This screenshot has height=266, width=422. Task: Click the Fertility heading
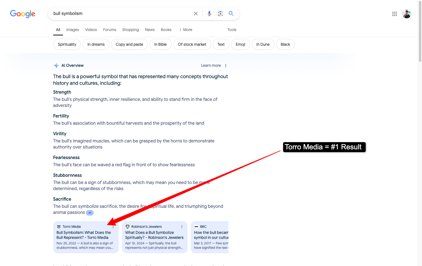(x=61, y=116)
